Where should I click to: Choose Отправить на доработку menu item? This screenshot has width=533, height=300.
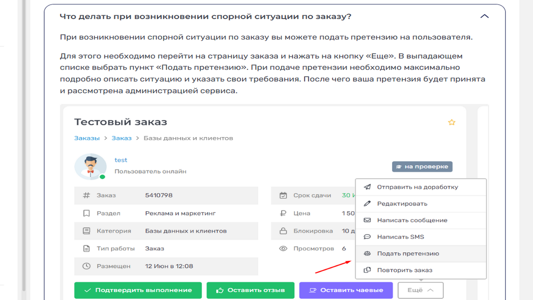click(x=417, y=187)
